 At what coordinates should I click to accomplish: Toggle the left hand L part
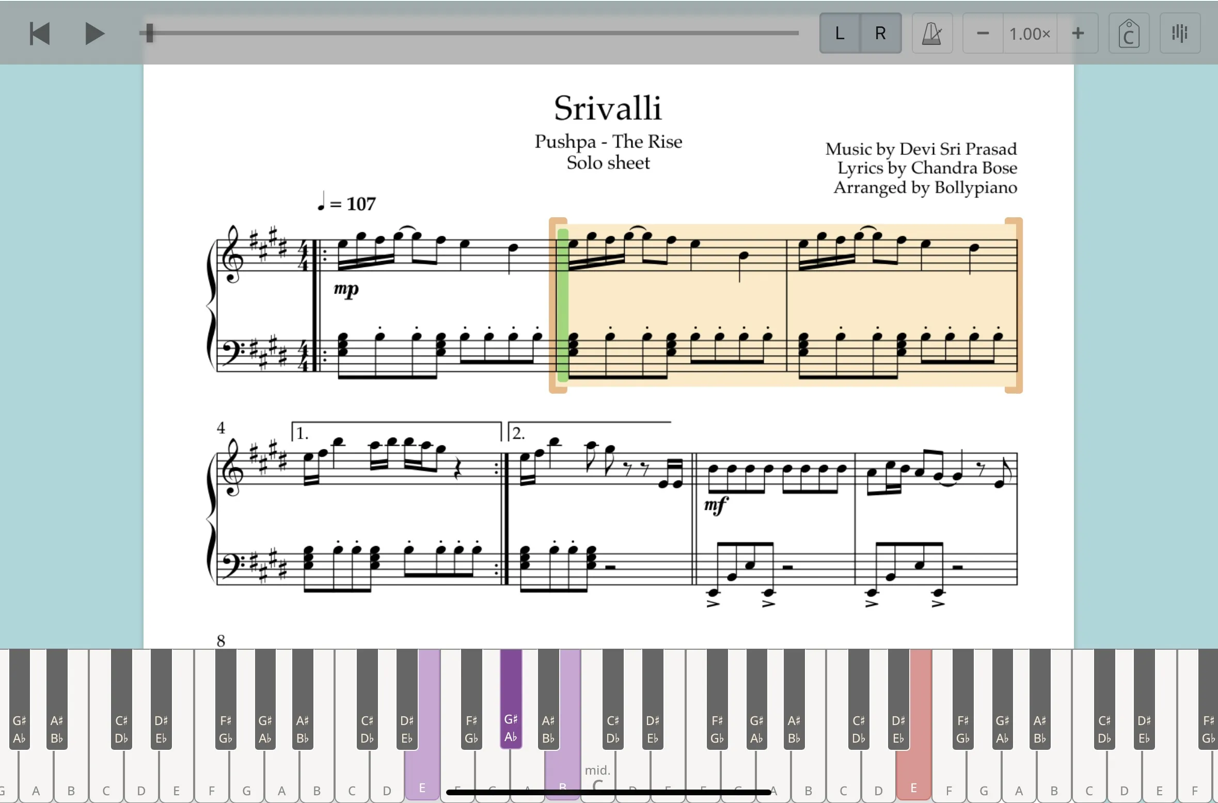(840, 34)
